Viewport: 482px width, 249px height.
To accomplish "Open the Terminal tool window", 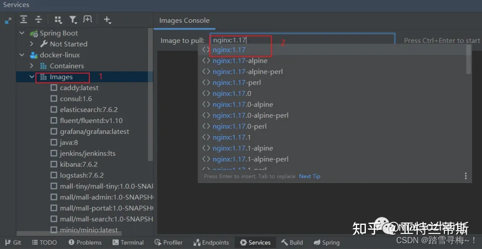I will pos(128,242).
